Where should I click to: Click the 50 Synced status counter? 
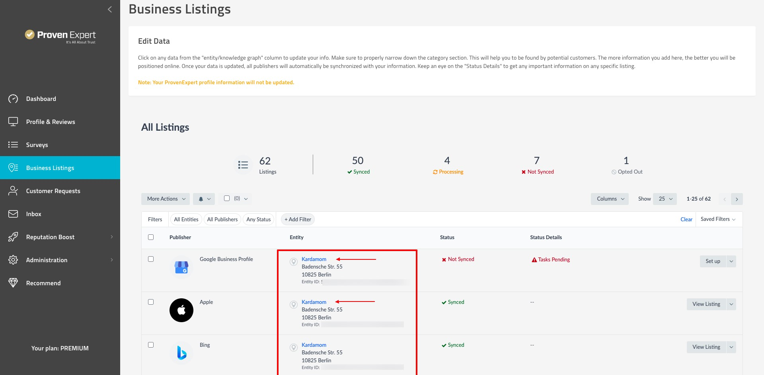pyautogui.click(x=358, y=165)
